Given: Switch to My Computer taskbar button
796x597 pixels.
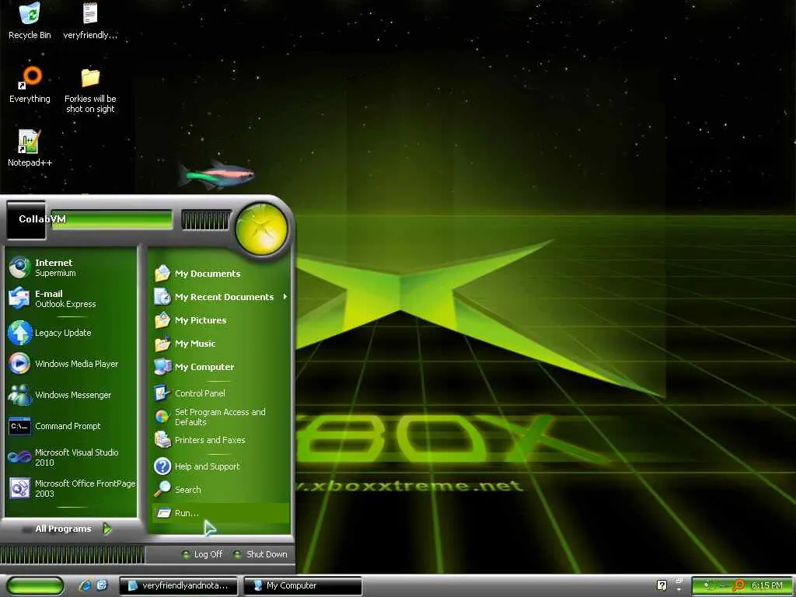Looking at the screenshot, I should [302, 585].
